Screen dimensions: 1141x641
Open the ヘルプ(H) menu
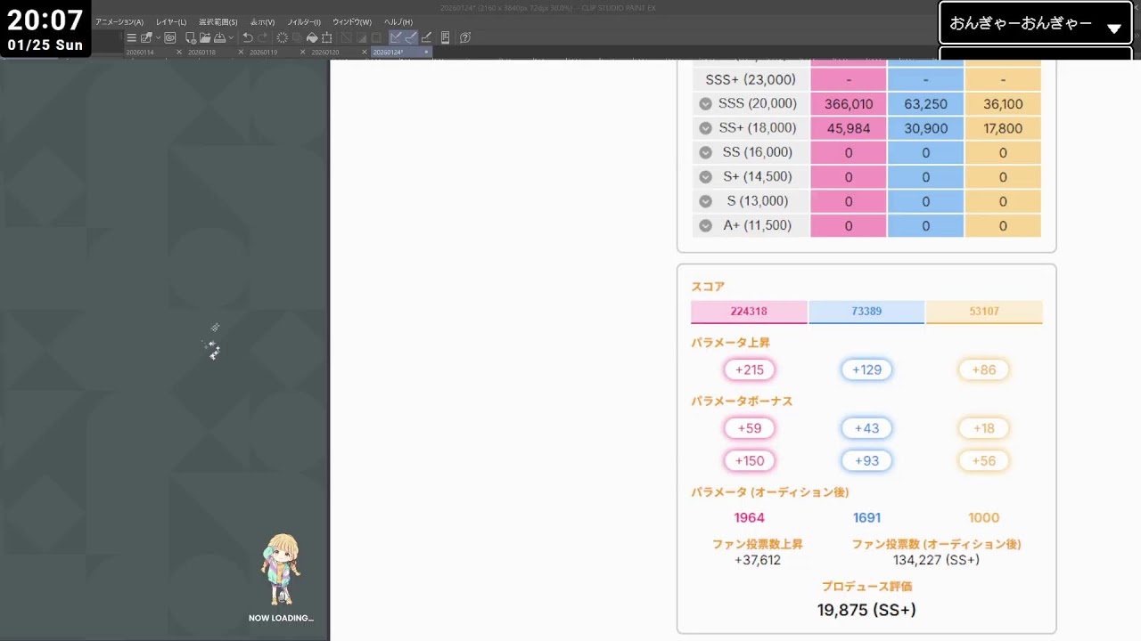pyautogui.click(x=398, y=21)
